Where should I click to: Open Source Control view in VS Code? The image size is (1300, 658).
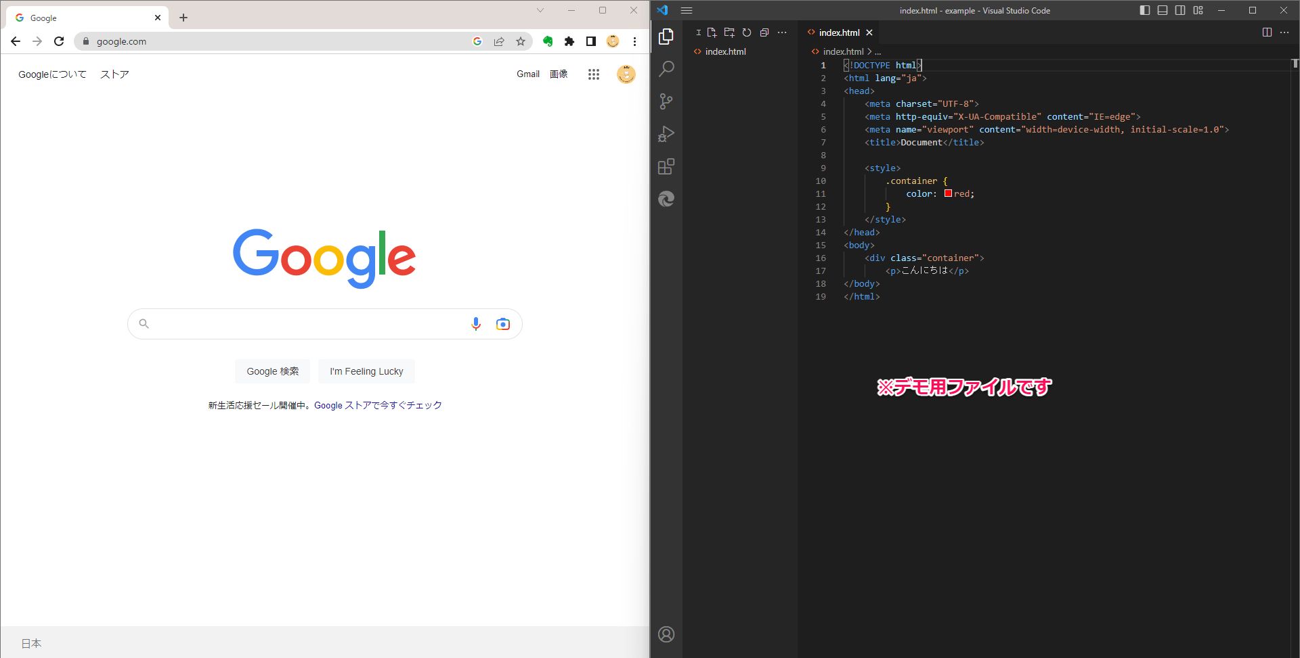click(666, 101)
